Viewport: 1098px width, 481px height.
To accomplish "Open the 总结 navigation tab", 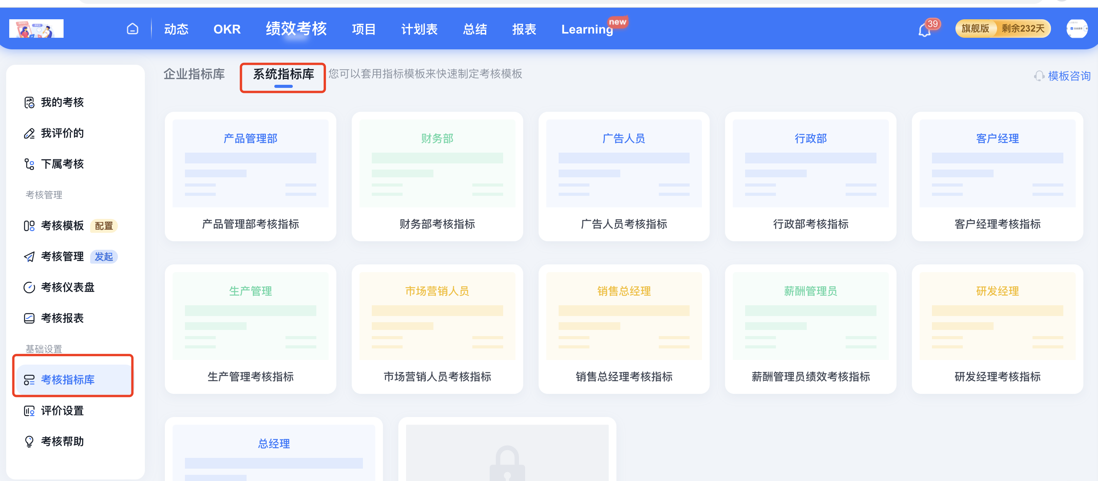I will [475, 29].
